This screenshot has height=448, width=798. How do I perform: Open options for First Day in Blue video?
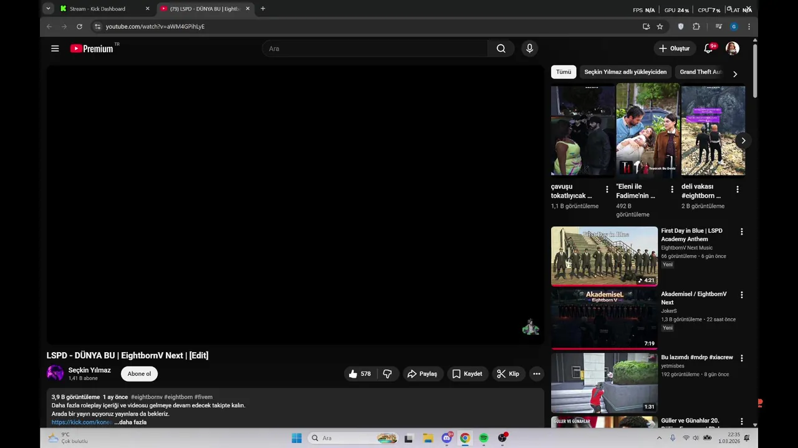[741, 231]
